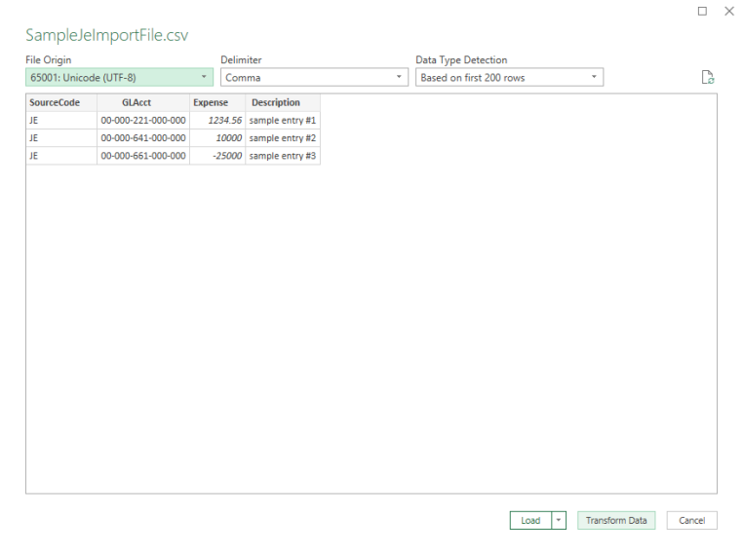Select the SourceCode column header
743x555 pixels.
61,102
